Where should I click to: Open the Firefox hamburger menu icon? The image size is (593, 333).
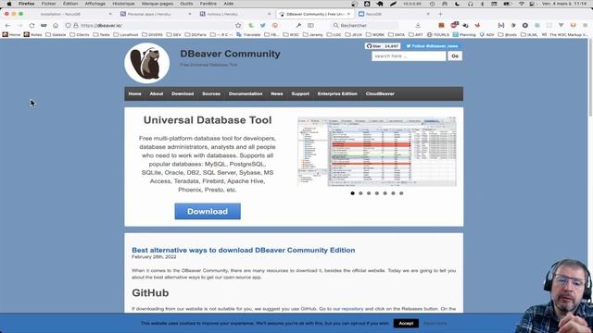[x=585, y=25]
